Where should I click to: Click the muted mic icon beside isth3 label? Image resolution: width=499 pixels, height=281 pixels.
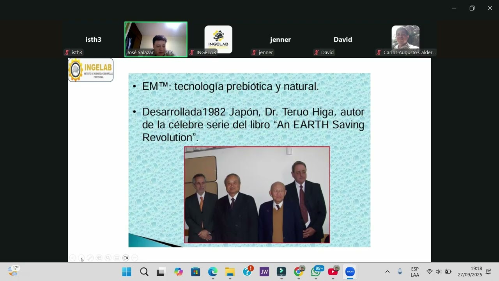pos(67,52)
